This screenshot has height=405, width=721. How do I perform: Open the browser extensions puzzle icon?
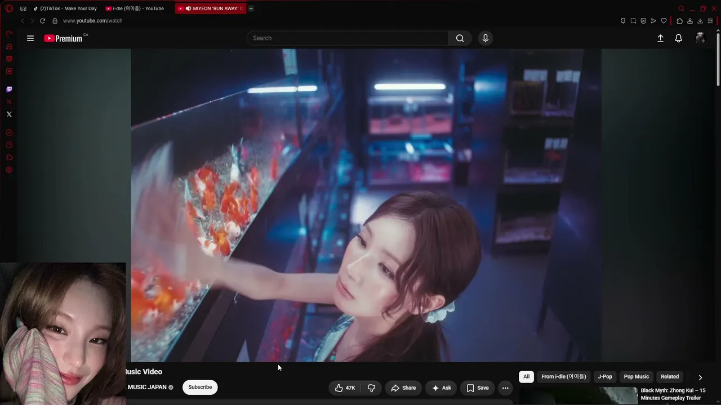[x=680, y=21]
